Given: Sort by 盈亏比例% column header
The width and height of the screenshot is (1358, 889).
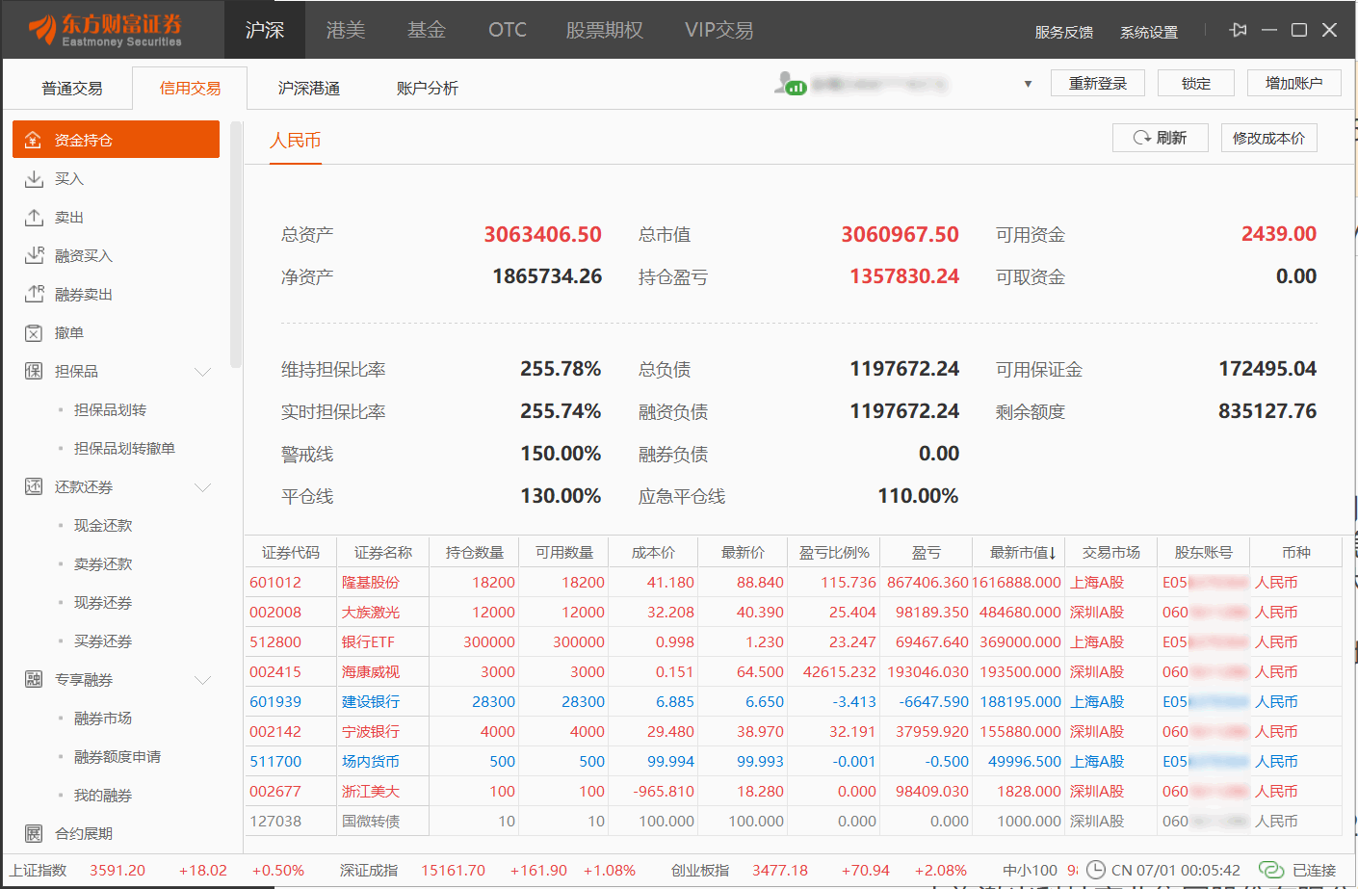Looking at the screenshot, I should pyautogui.click(x=834, y=552).
